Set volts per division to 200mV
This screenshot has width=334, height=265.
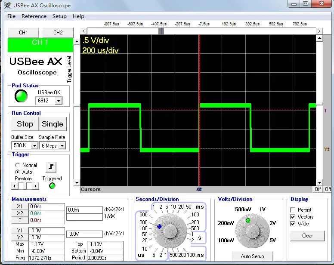point(226,223)
